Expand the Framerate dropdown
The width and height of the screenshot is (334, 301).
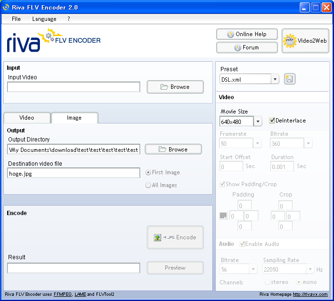pyautogui.click(x=258, y=143)
